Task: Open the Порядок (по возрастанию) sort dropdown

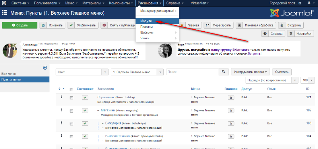Action: pos(272,80)
